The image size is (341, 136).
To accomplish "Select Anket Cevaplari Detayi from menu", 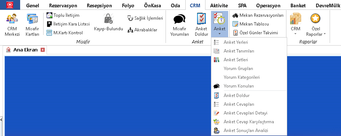I will 249,113.
